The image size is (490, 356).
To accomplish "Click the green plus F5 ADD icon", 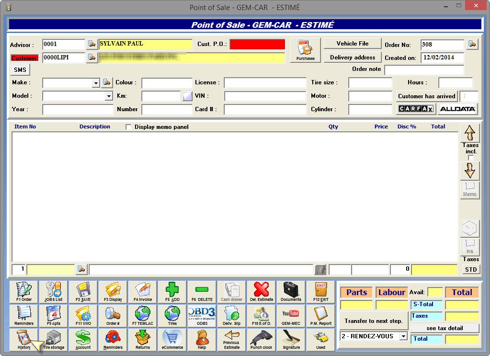I will click(x=172, y=292).
